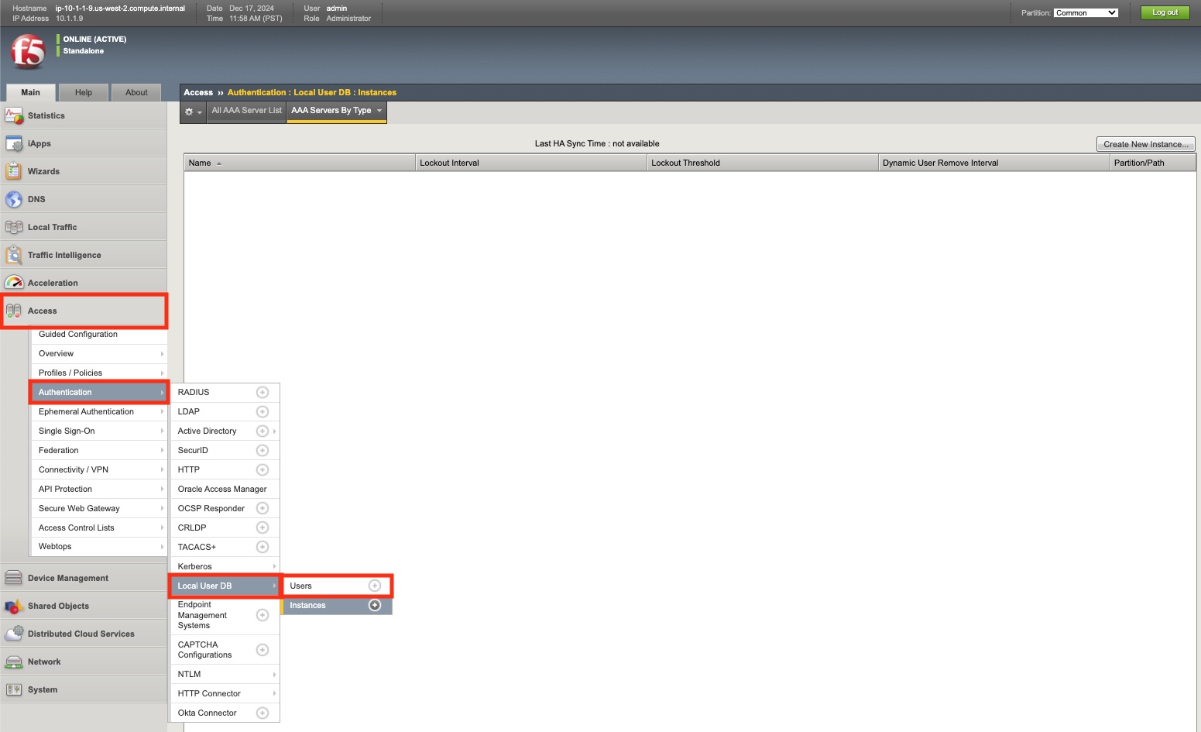Add a new Local User DB user
Screen dimensions: 1201x732
click(x=375, y=586)
